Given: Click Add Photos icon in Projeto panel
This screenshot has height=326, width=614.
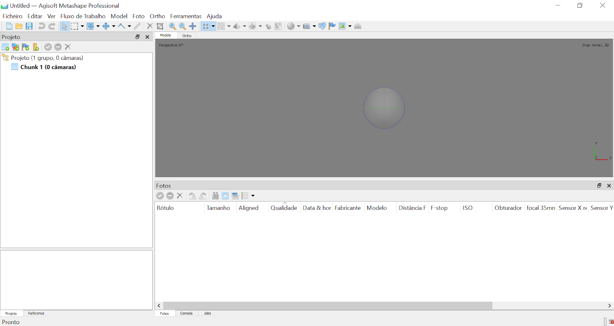Looking at the screenshot, I should [15, 47].
